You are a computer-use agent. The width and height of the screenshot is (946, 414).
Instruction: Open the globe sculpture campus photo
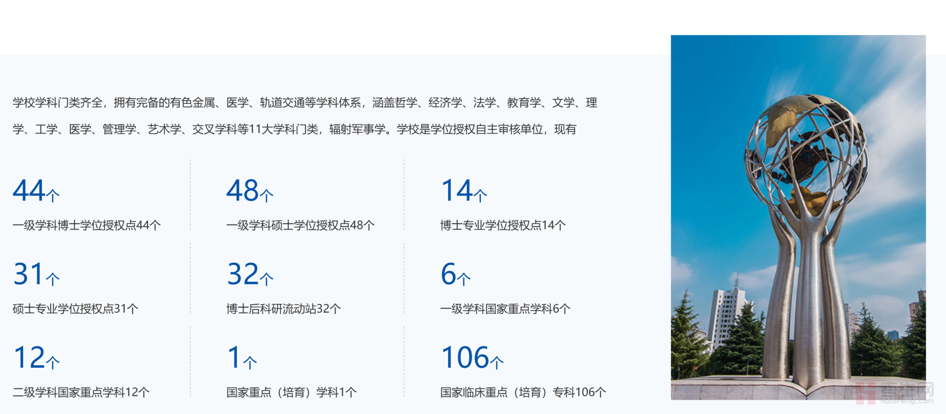point(798,217)
